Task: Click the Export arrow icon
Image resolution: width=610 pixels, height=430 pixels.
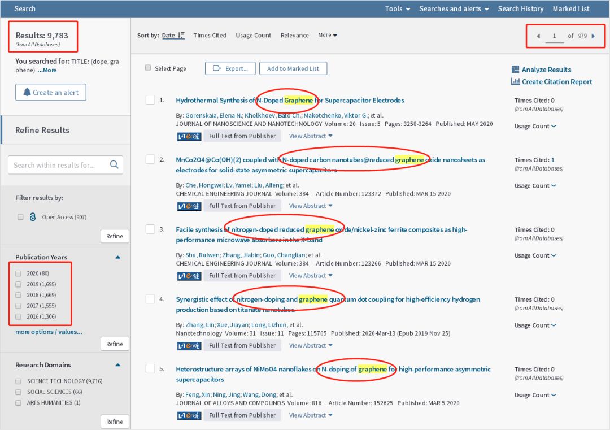Action: coord(217,68)
